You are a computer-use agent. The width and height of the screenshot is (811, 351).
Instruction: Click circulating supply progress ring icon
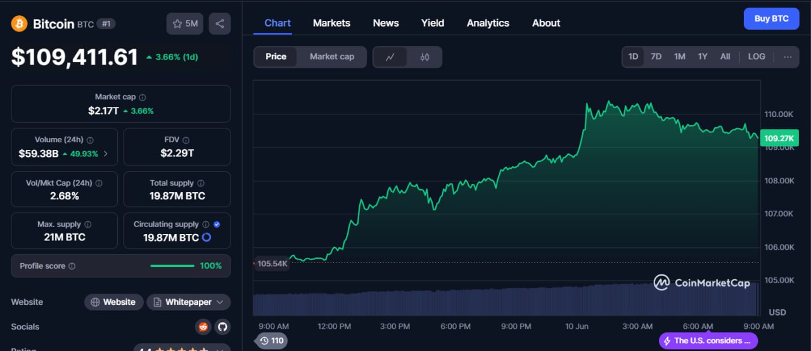207,238
